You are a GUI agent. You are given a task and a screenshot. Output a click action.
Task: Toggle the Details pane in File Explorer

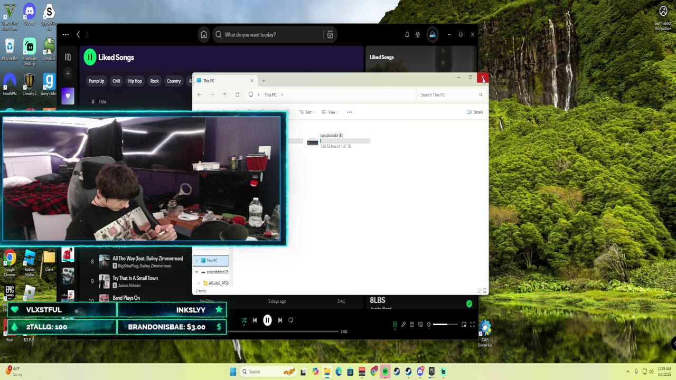coord(475,112)
